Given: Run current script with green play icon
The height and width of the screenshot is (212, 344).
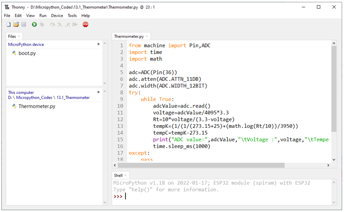Looking at the screenshot, I should point(34,25).
